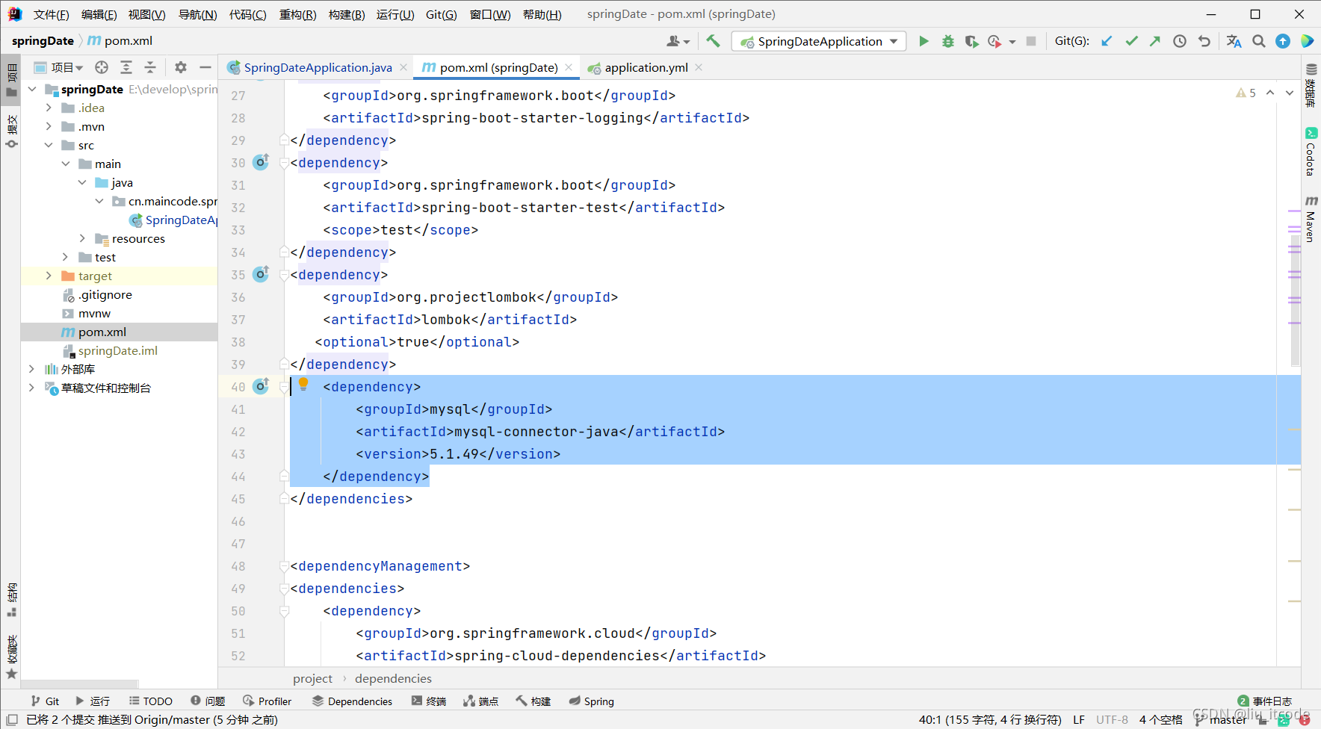Image resolution: width=1321 pixels, height=729 pixels.
Task: Open the Dependencies tool window
Action: pyautogui.click(x=352, y=701)
